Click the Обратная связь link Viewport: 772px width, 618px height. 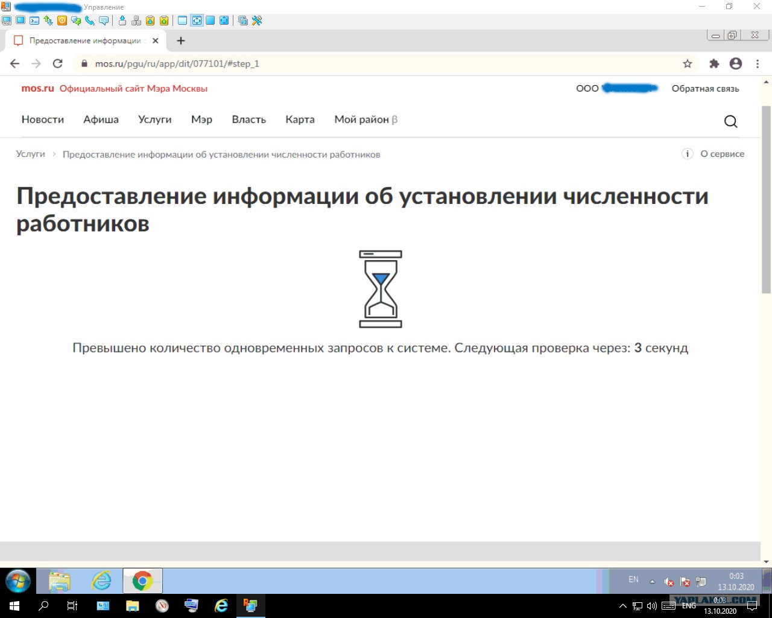coord(705,89)
